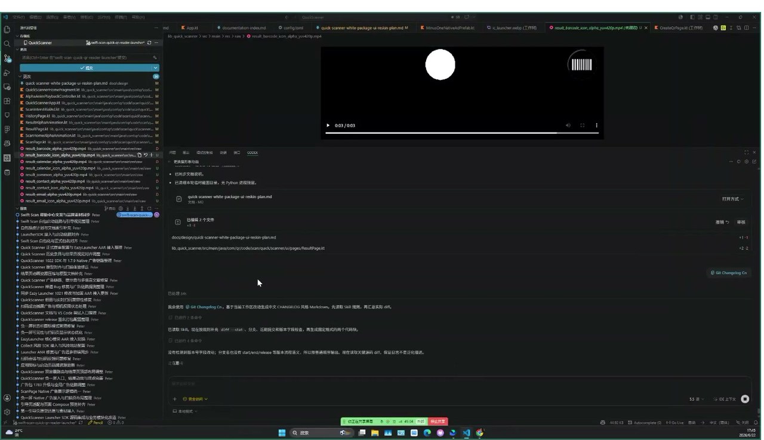Open quick-scanner-white-package-ui-reskin-plan.md file card
Image resolution: width=764 pixels, height=440 pixels.
coord(458,199)
